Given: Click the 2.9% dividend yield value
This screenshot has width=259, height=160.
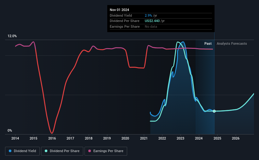Looking at the screenshot, I should (148, 15).
